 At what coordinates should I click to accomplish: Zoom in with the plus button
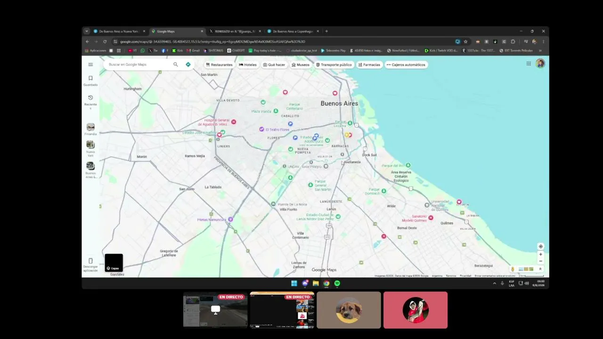(x=541, y=254)
